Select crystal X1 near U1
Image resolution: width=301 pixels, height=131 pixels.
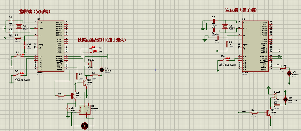tap(225, 26)
